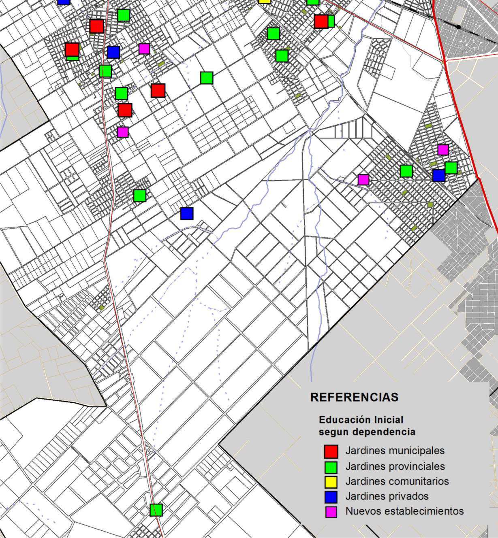Click the magenta Nuevos establecimientos legend swatch
This screenshot has height=538, width=498.
331,512
